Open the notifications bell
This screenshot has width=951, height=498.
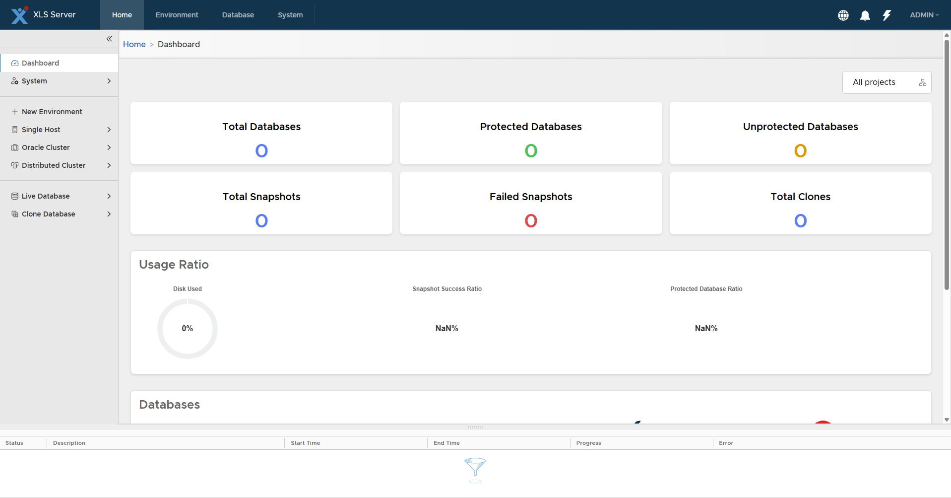point(865,15)
